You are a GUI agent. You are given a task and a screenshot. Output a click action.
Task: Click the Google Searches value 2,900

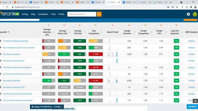point(129,80)
